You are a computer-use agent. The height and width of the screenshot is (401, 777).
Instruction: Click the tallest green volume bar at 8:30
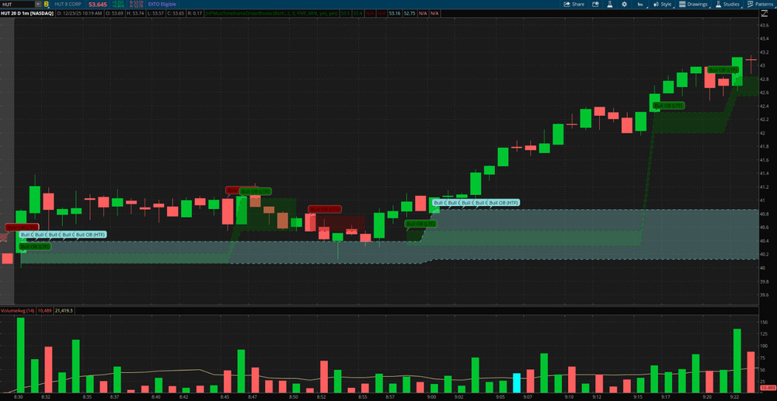point(21,355)
